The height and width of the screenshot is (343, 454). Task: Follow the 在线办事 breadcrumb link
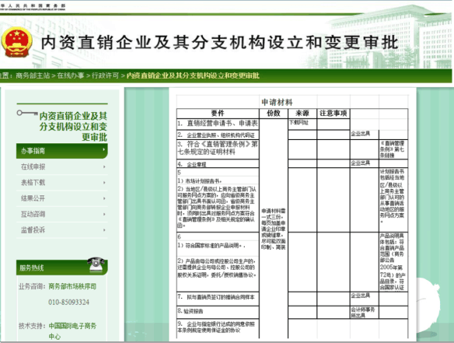[71, 75]
